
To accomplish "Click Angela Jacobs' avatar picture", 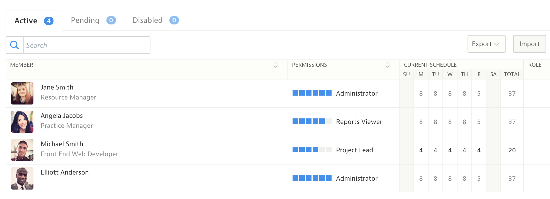I will pyautogui.click(x=22, y=122).
